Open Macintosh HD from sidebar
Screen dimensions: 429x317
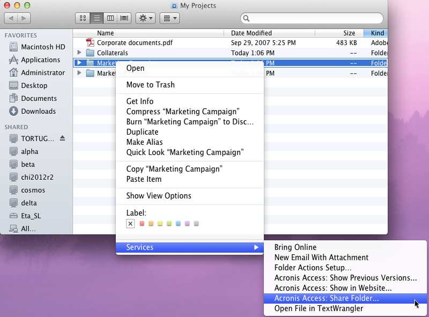43,47
